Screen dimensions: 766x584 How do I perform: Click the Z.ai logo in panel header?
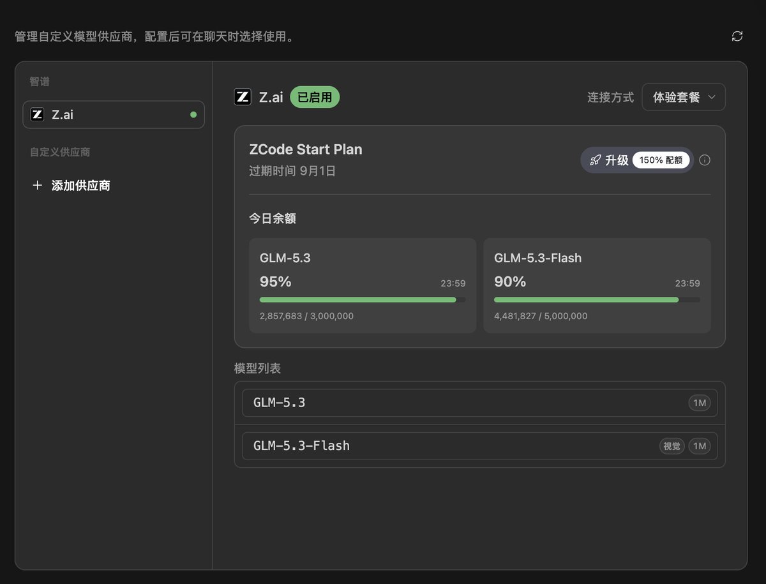(x=243, y=97)
